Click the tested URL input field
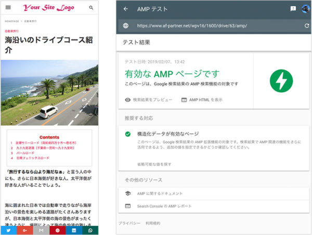 214,25
